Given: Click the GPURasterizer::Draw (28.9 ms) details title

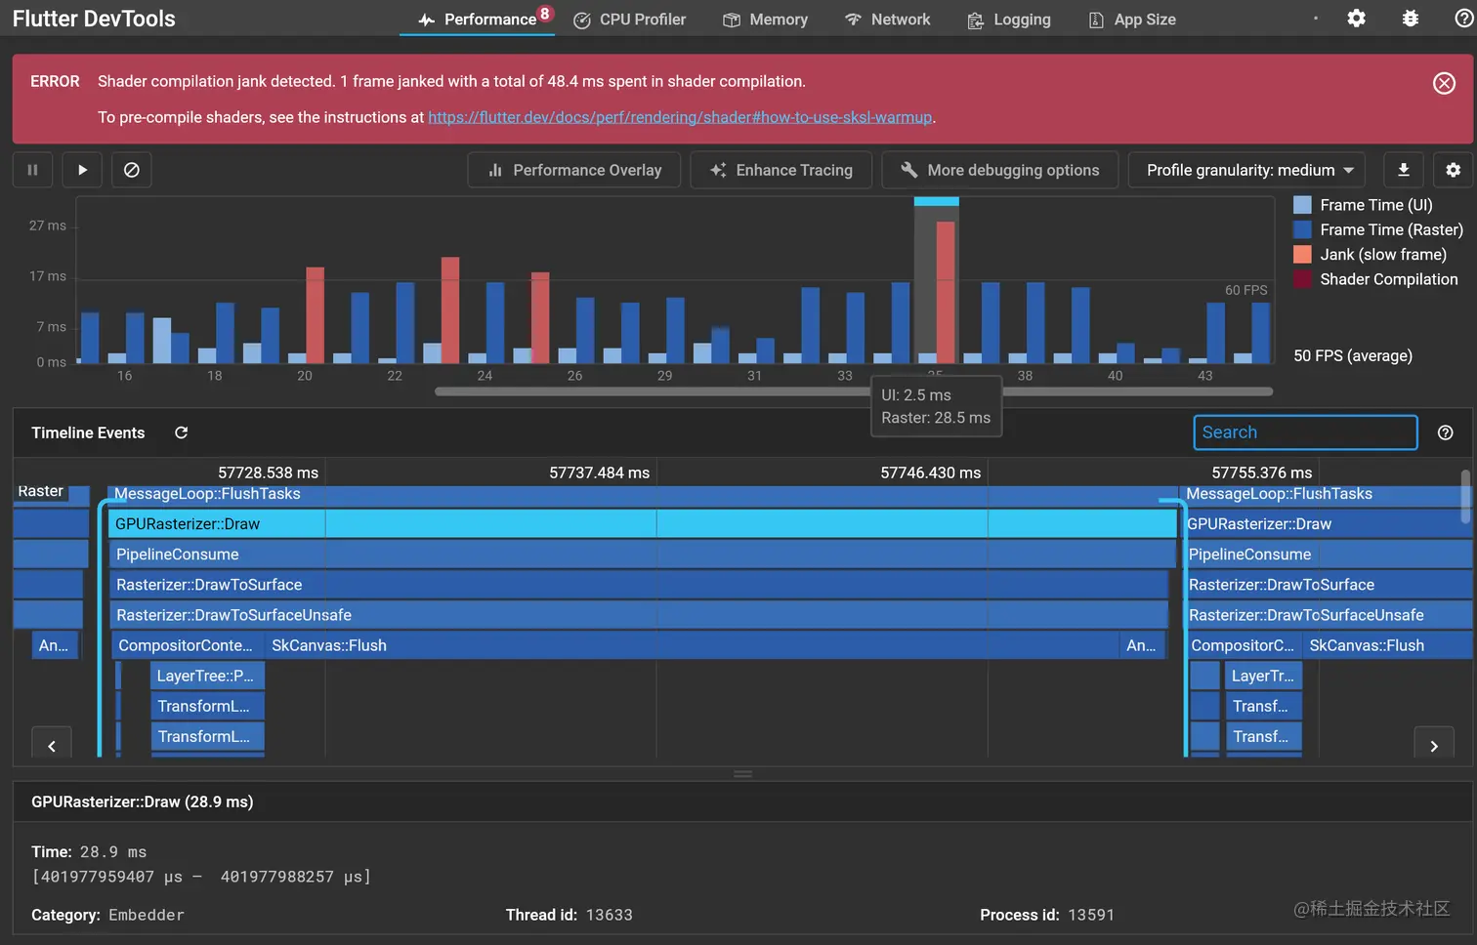Looking at the screenshot, I should [143, 801].
